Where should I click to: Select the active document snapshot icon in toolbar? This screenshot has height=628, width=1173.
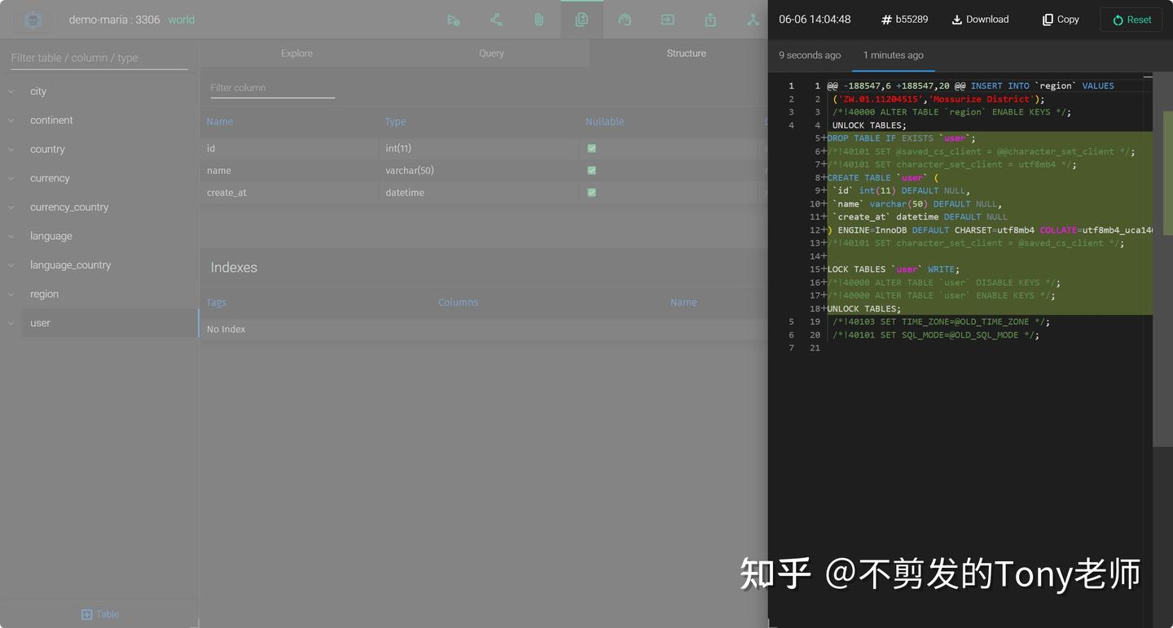coord(582,19)
